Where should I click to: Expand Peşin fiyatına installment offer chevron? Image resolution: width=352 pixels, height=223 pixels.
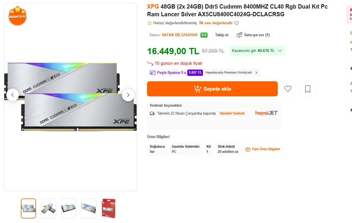tap(256, 73)
